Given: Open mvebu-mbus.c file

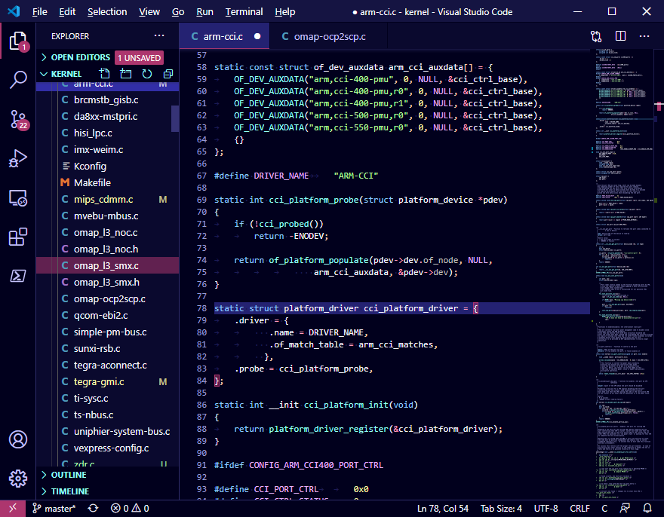Looking at the screenshot, I should coord(108,216).
